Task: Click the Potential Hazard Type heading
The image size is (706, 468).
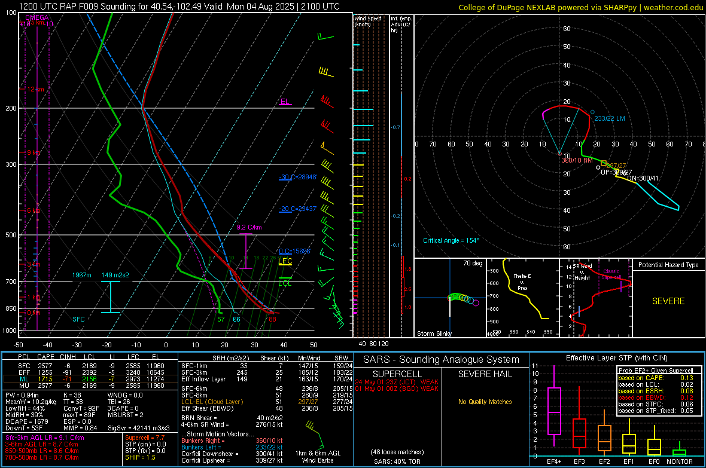Action: (x=668, y=265)
